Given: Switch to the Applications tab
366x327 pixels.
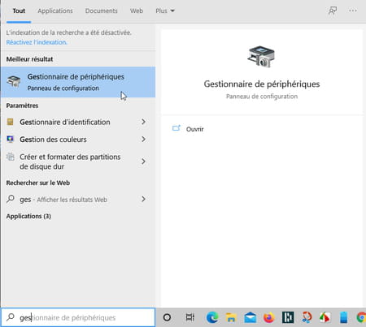Looking at the screenshot, I should pyautogui.click(x=55, y=11).
